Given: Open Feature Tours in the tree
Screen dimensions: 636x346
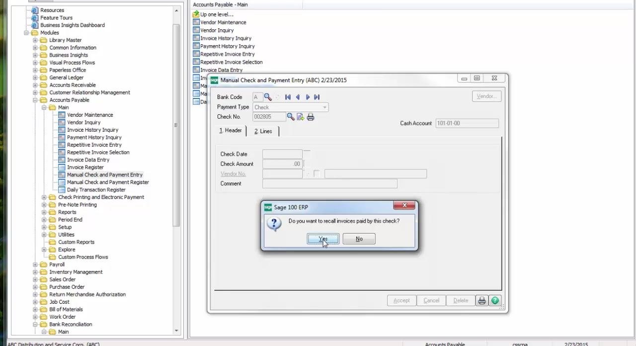Looking at the screenshot, I should point(56,18).
